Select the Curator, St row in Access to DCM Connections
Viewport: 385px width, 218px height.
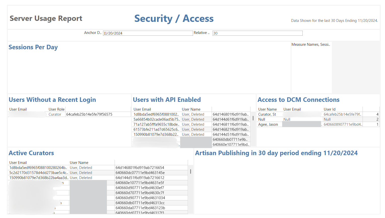point(268,114)
